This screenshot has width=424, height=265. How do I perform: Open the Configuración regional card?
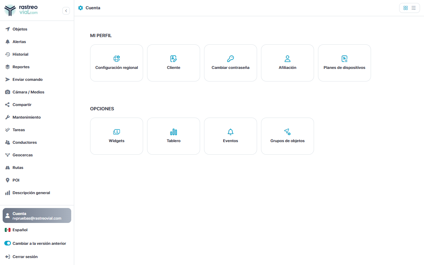117,63
